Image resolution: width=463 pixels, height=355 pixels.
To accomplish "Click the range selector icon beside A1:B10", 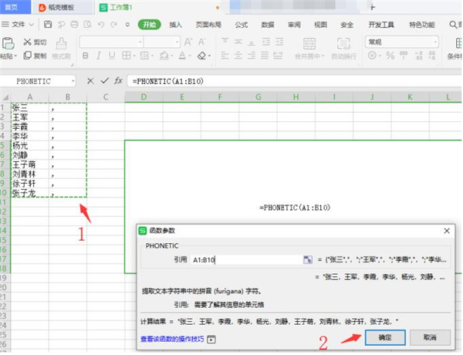I will tap(308, 260).
